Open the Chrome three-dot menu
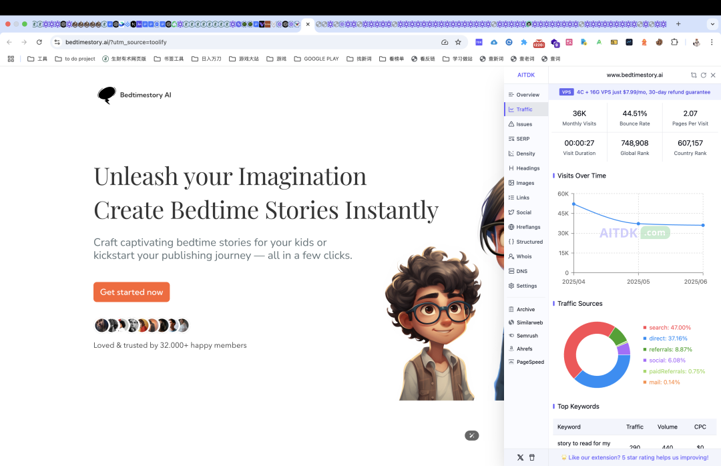 [x=712, y=42]
